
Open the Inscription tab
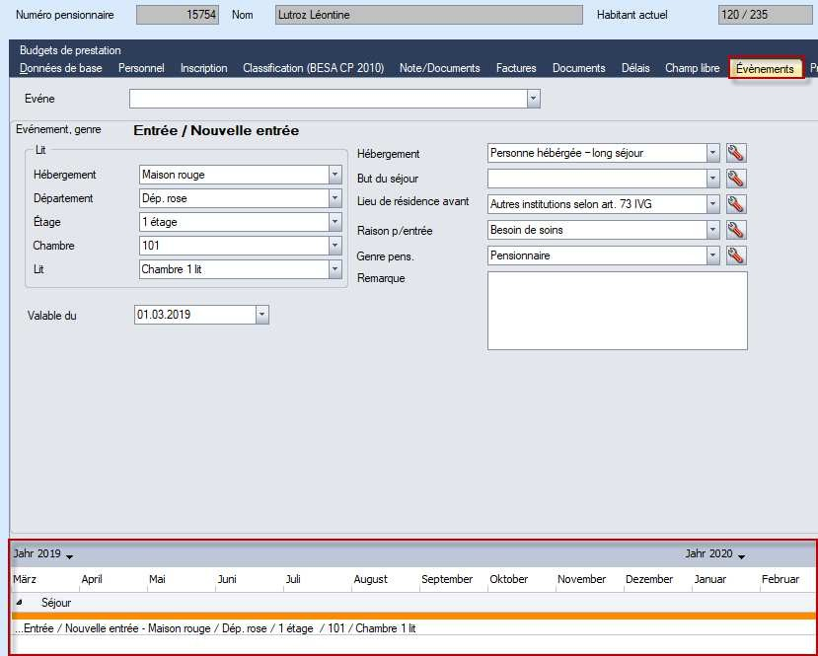[x=203, y=68]
